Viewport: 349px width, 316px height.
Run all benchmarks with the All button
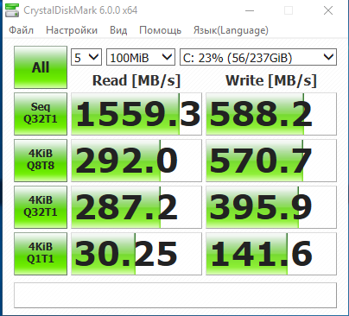pos(41,67)
